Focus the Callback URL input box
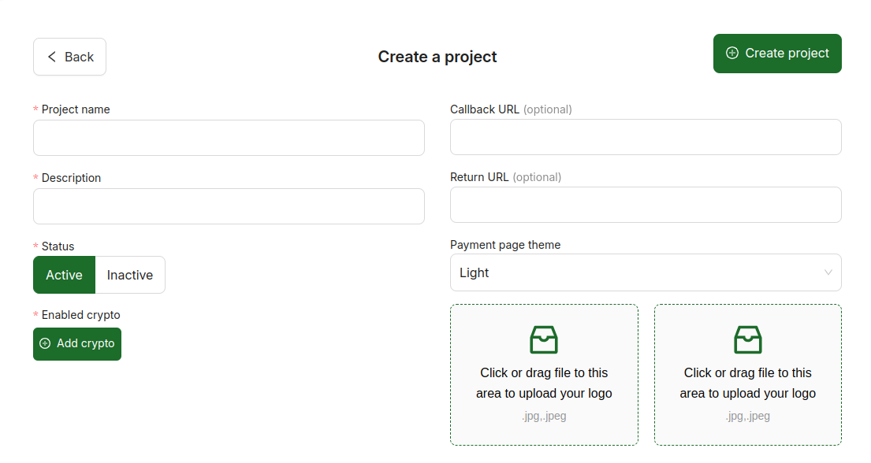The image size is (871, 463). pos(646,137)
